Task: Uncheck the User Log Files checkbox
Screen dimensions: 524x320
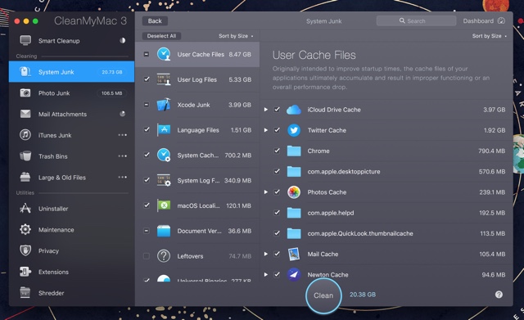Action: pos(147,79)
